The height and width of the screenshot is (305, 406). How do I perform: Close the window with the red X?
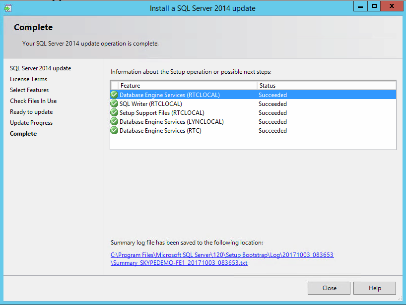(x=392, y=6)
